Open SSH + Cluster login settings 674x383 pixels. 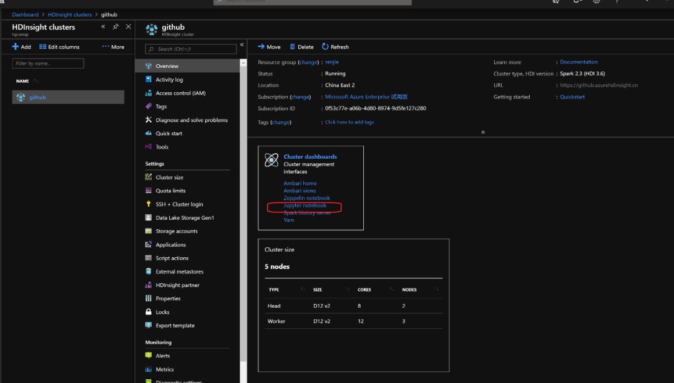(179, 204)
